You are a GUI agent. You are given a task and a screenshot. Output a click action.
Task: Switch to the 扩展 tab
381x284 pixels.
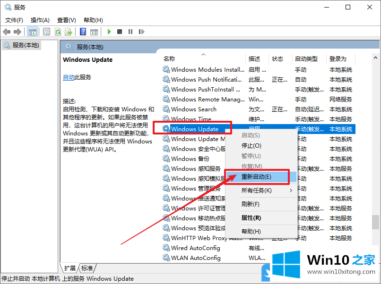click(x=70, y=268)
